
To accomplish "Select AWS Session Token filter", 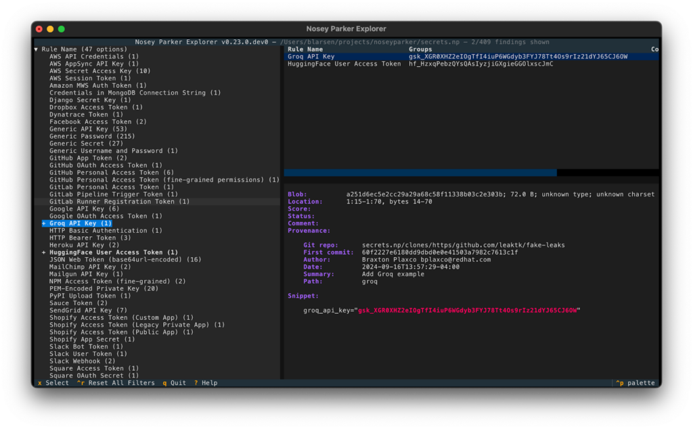I will pos(90,78).
